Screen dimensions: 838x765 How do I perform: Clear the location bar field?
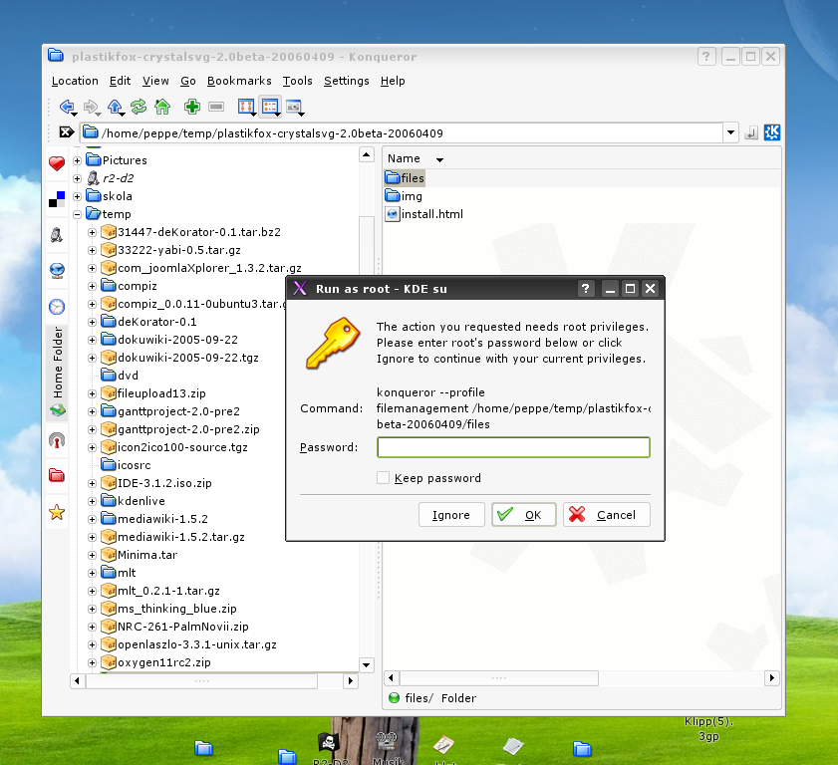pos(67,131)
